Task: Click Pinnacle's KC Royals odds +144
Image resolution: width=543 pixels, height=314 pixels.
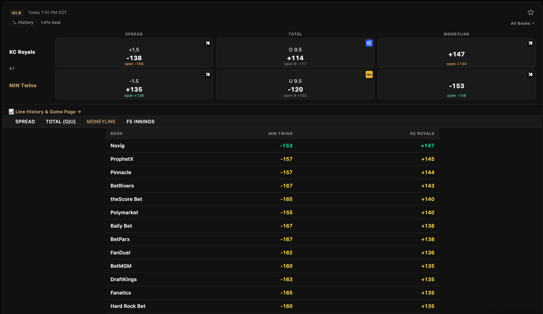Action: [x=428, y=172]
